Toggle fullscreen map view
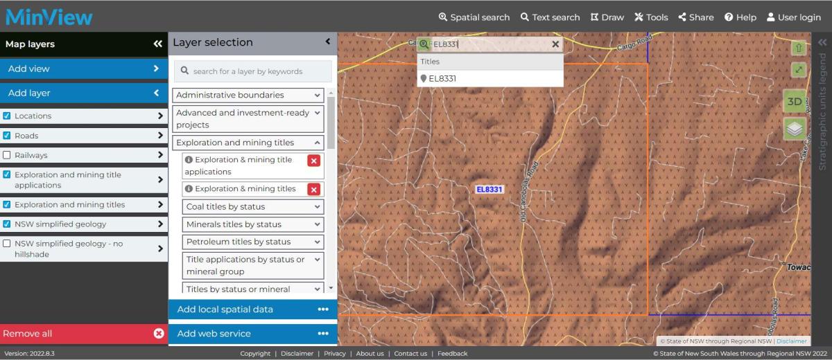The image size is (832, 360). (799, 70)
